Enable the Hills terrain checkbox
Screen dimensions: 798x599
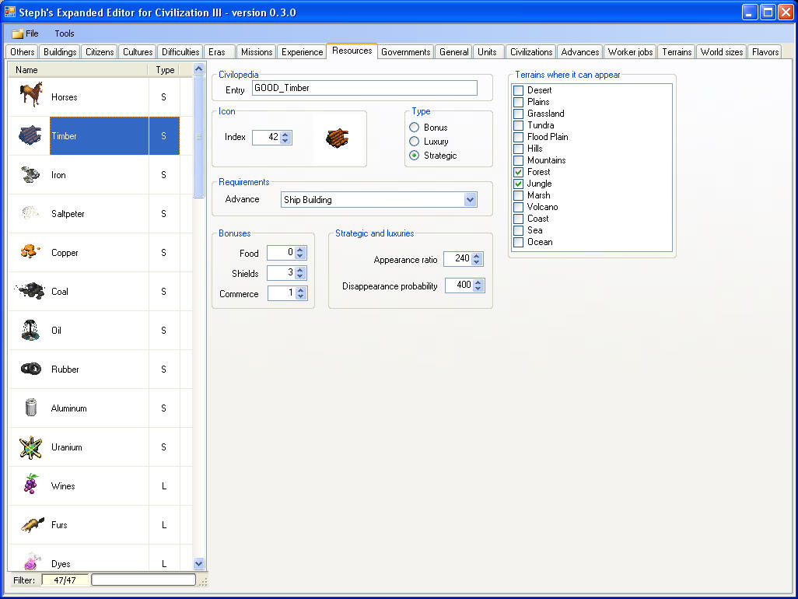point(519,149)
